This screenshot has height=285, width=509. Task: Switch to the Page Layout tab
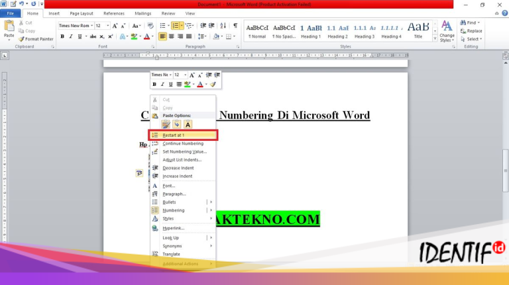click(81, 13)
